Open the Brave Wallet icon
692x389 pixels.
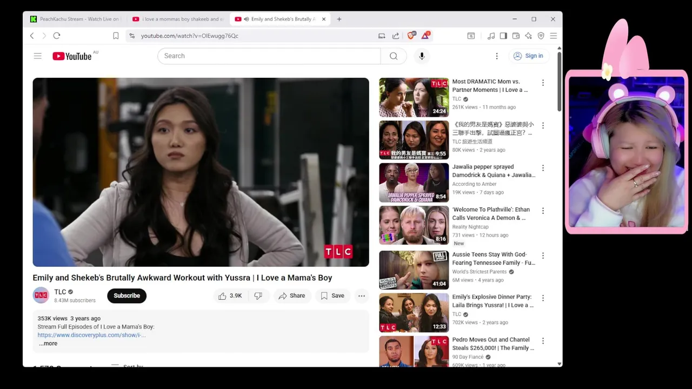pyautogui.click(x=516, y=36)
